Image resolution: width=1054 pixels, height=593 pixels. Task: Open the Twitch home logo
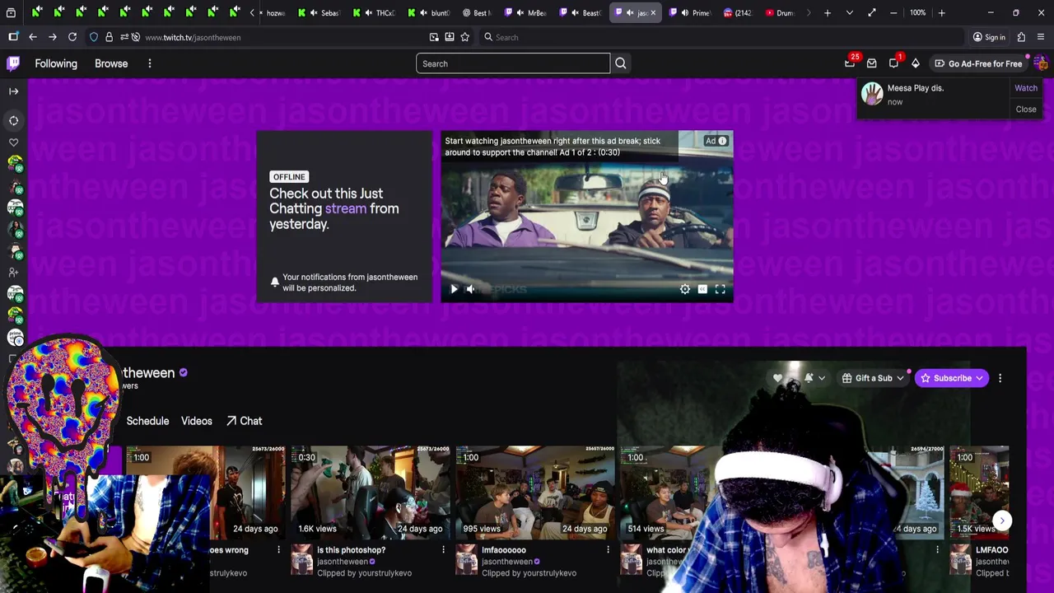13,63
